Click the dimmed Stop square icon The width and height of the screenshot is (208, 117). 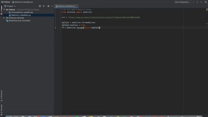pyautogui.click(x=201, y=2)
